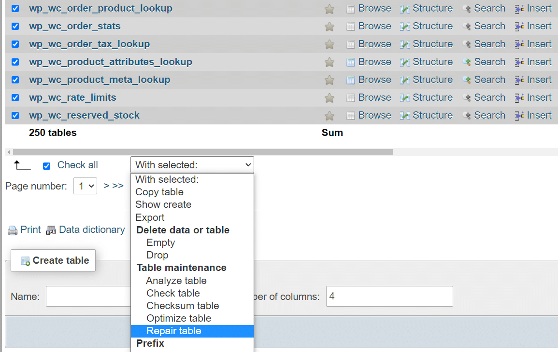
Task: Uncheck the wp_wc_rate_limits table
Action: pos(14,97)
